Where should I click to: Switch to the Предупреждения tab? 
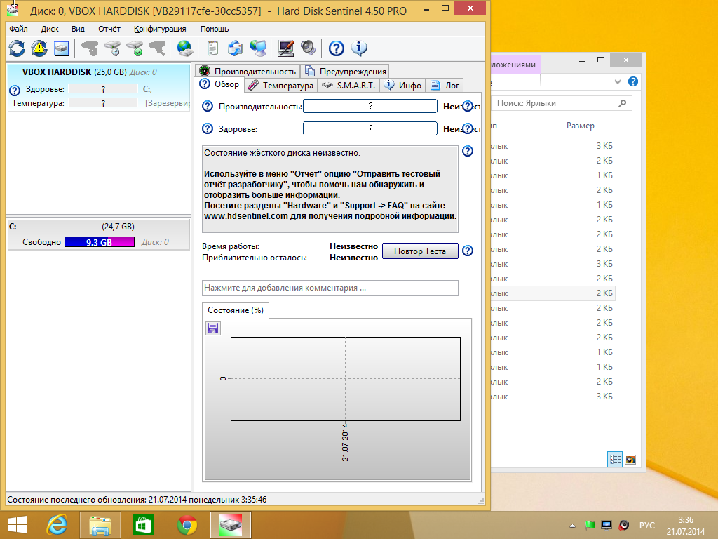tap(345, 71)
